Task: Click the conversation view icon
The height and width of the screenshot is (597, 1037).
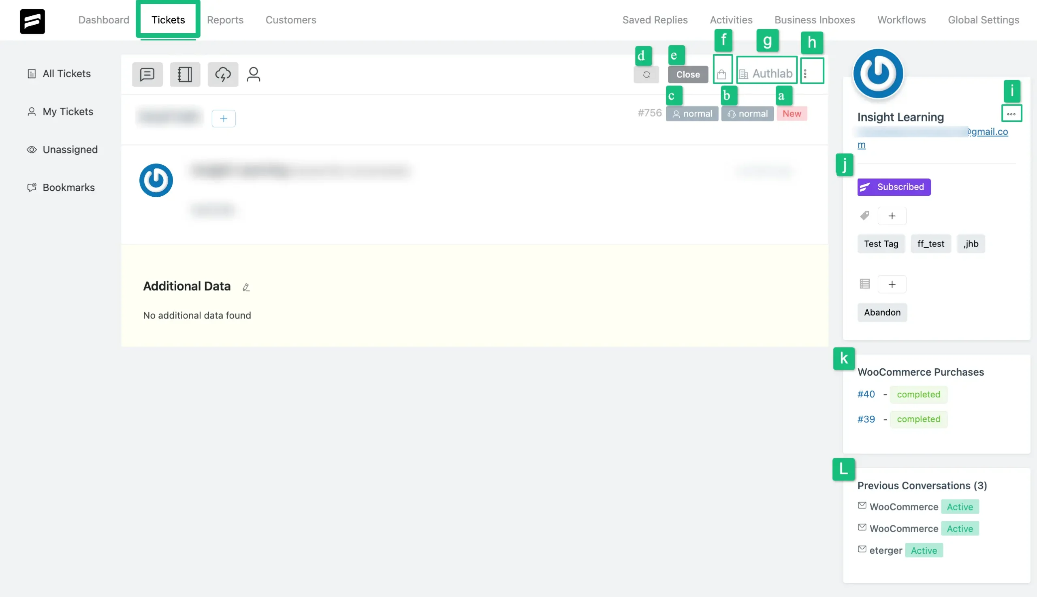Action: coord(147,74)
